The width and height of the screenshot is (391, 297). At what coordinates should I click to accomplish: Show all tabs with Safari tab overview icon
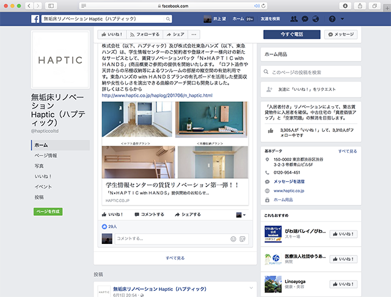click(x=375, y=5)
